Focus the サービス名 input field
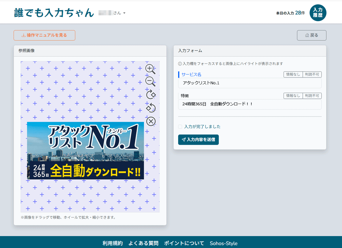342x248 pixels. click(250, 83)
